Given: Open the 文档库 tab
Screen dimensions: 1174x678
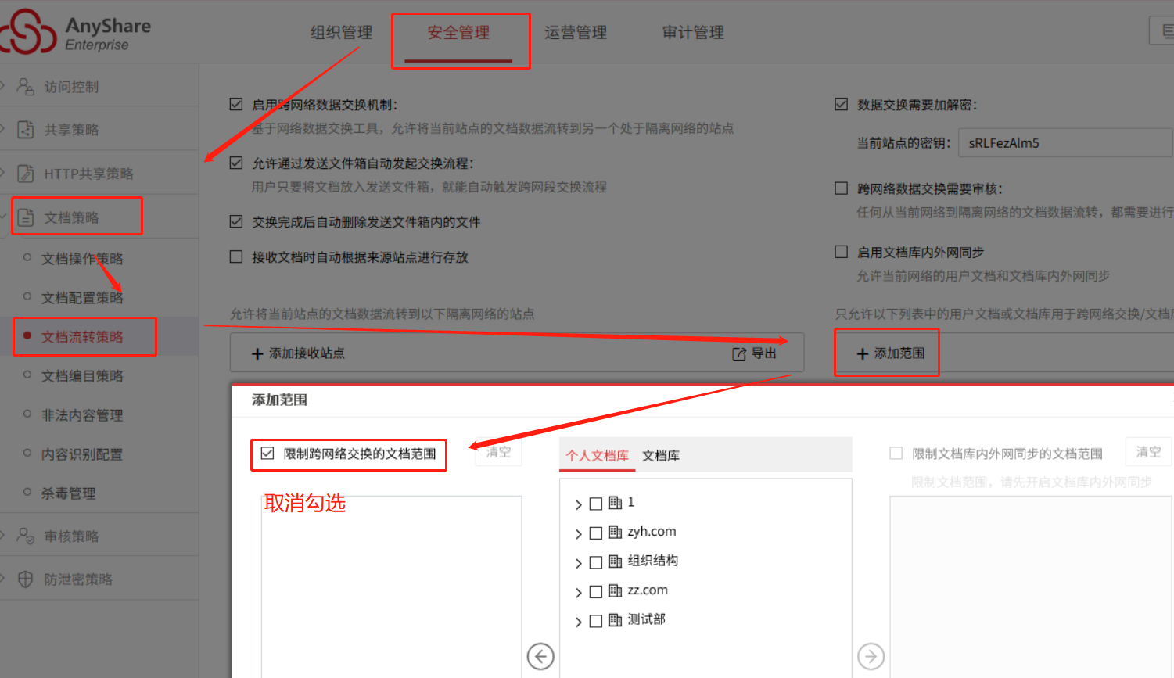Looking at the screenshot, I should coord(661,455).
